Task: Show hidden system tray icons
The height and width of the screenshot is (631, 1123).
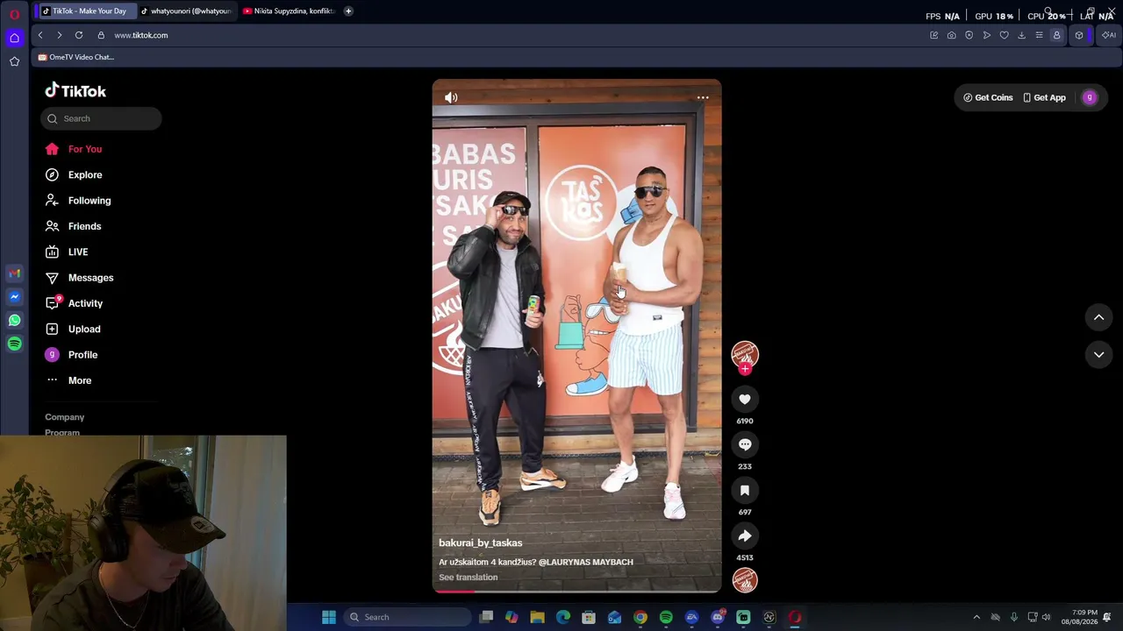Action: (976, 617)
